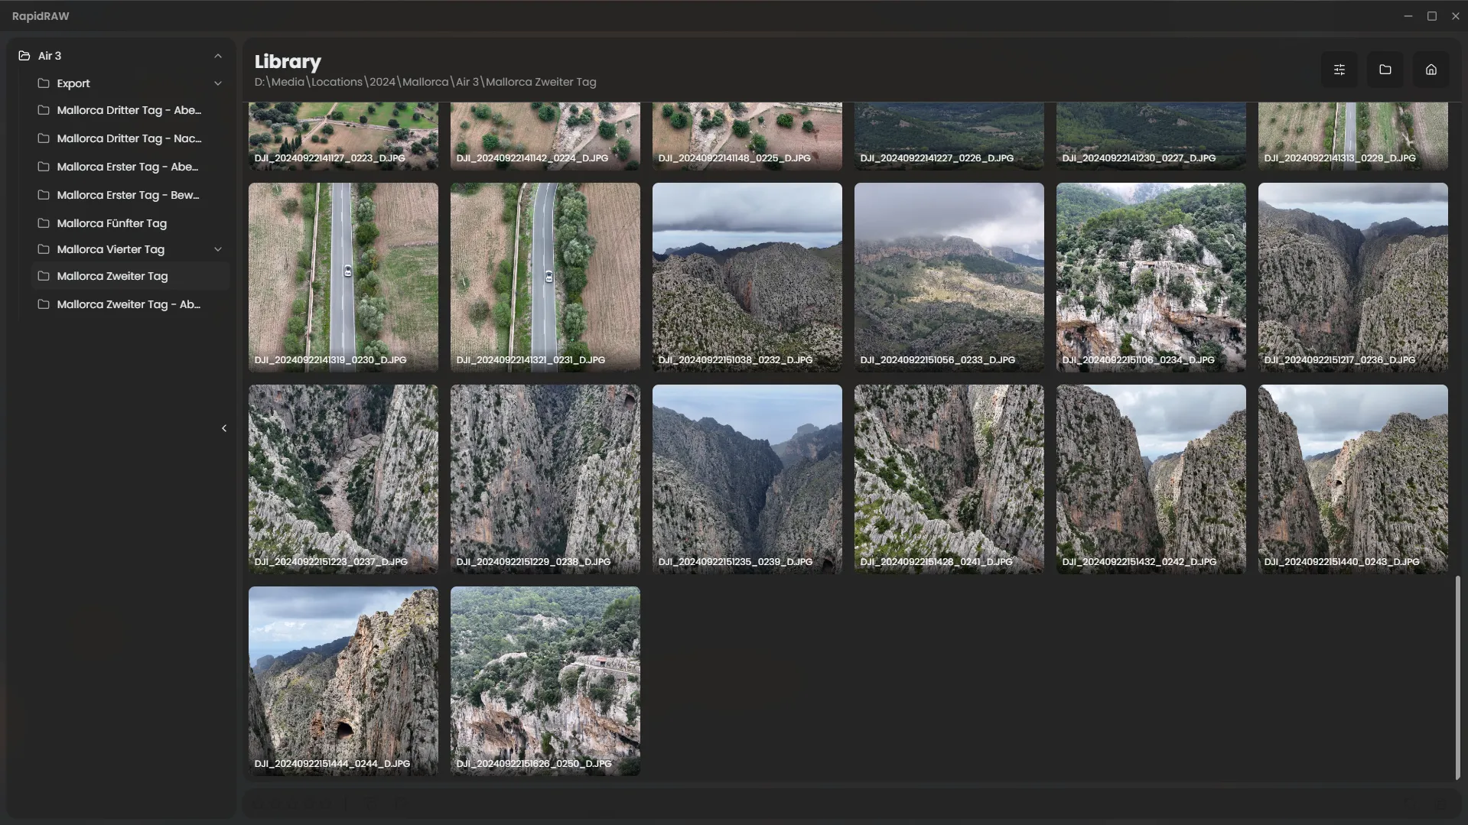Select Mallorca Zweiter Tag - Ab... folder
This screenshot has width=1468, height=825.
click(x=129, y=304)
